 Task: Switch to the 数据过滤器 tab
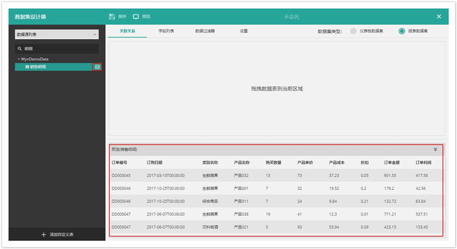pyautogui.click(x=205, y=31)
